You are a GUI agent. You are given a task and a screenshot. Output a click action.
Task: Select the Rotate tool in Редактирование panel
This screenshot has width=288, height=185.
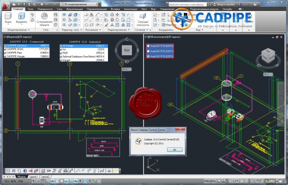pyautogui.click(x=118, y=20)
